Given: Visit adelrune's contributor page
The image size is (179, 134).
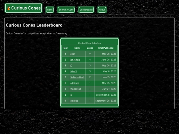Looking at the screenshot, I should click(x=75, y=83).
